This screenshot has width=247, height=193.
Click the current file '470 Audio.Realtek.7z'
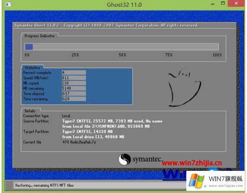point(79,142)
